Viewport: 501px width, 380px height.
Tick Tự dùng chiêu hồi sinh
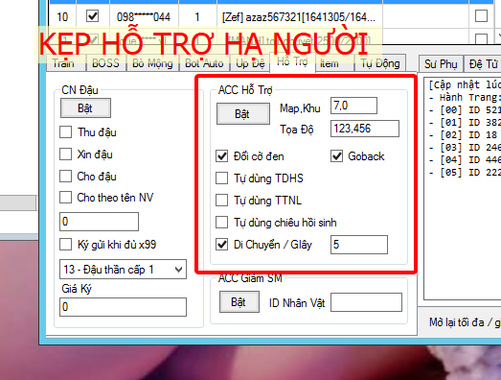(221, 223)
